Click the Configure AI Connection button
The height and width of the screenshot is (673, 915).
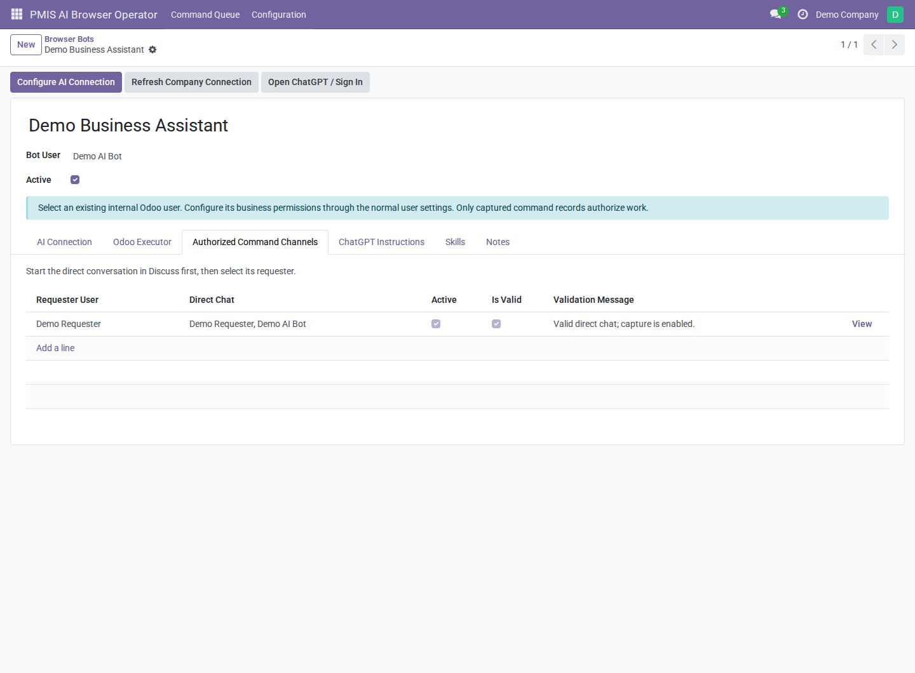tap(66, 82)
